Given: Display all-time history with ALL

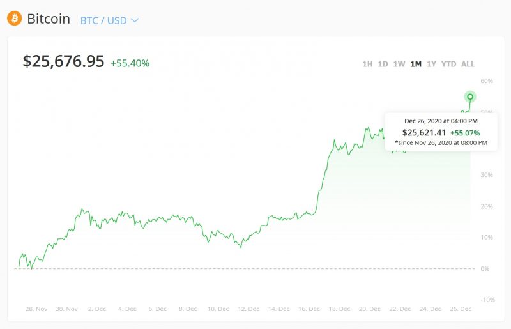Looking at the screenshot, I should tap(468, 64).
